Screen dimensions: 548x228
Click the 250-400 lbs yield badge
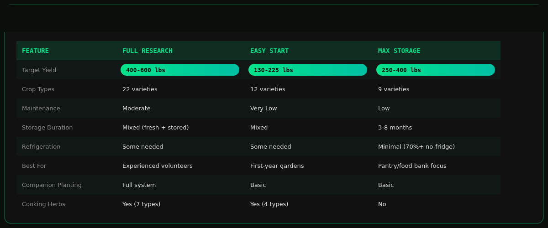436,70
